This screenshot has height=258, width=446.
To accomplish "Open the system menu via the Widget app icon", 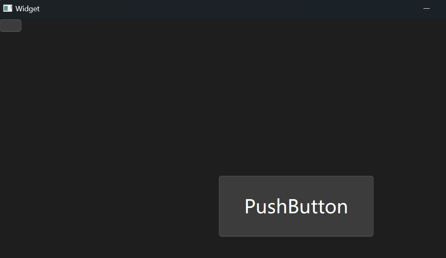I will (8, 8).
